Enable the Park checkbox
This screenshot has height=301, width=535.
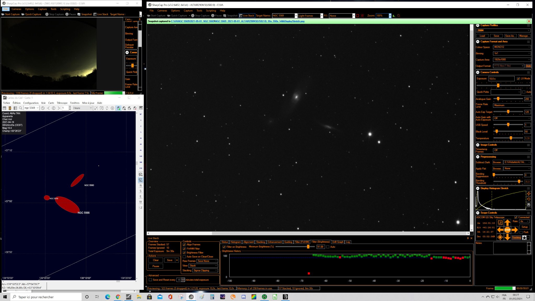[x=521, y=232]
